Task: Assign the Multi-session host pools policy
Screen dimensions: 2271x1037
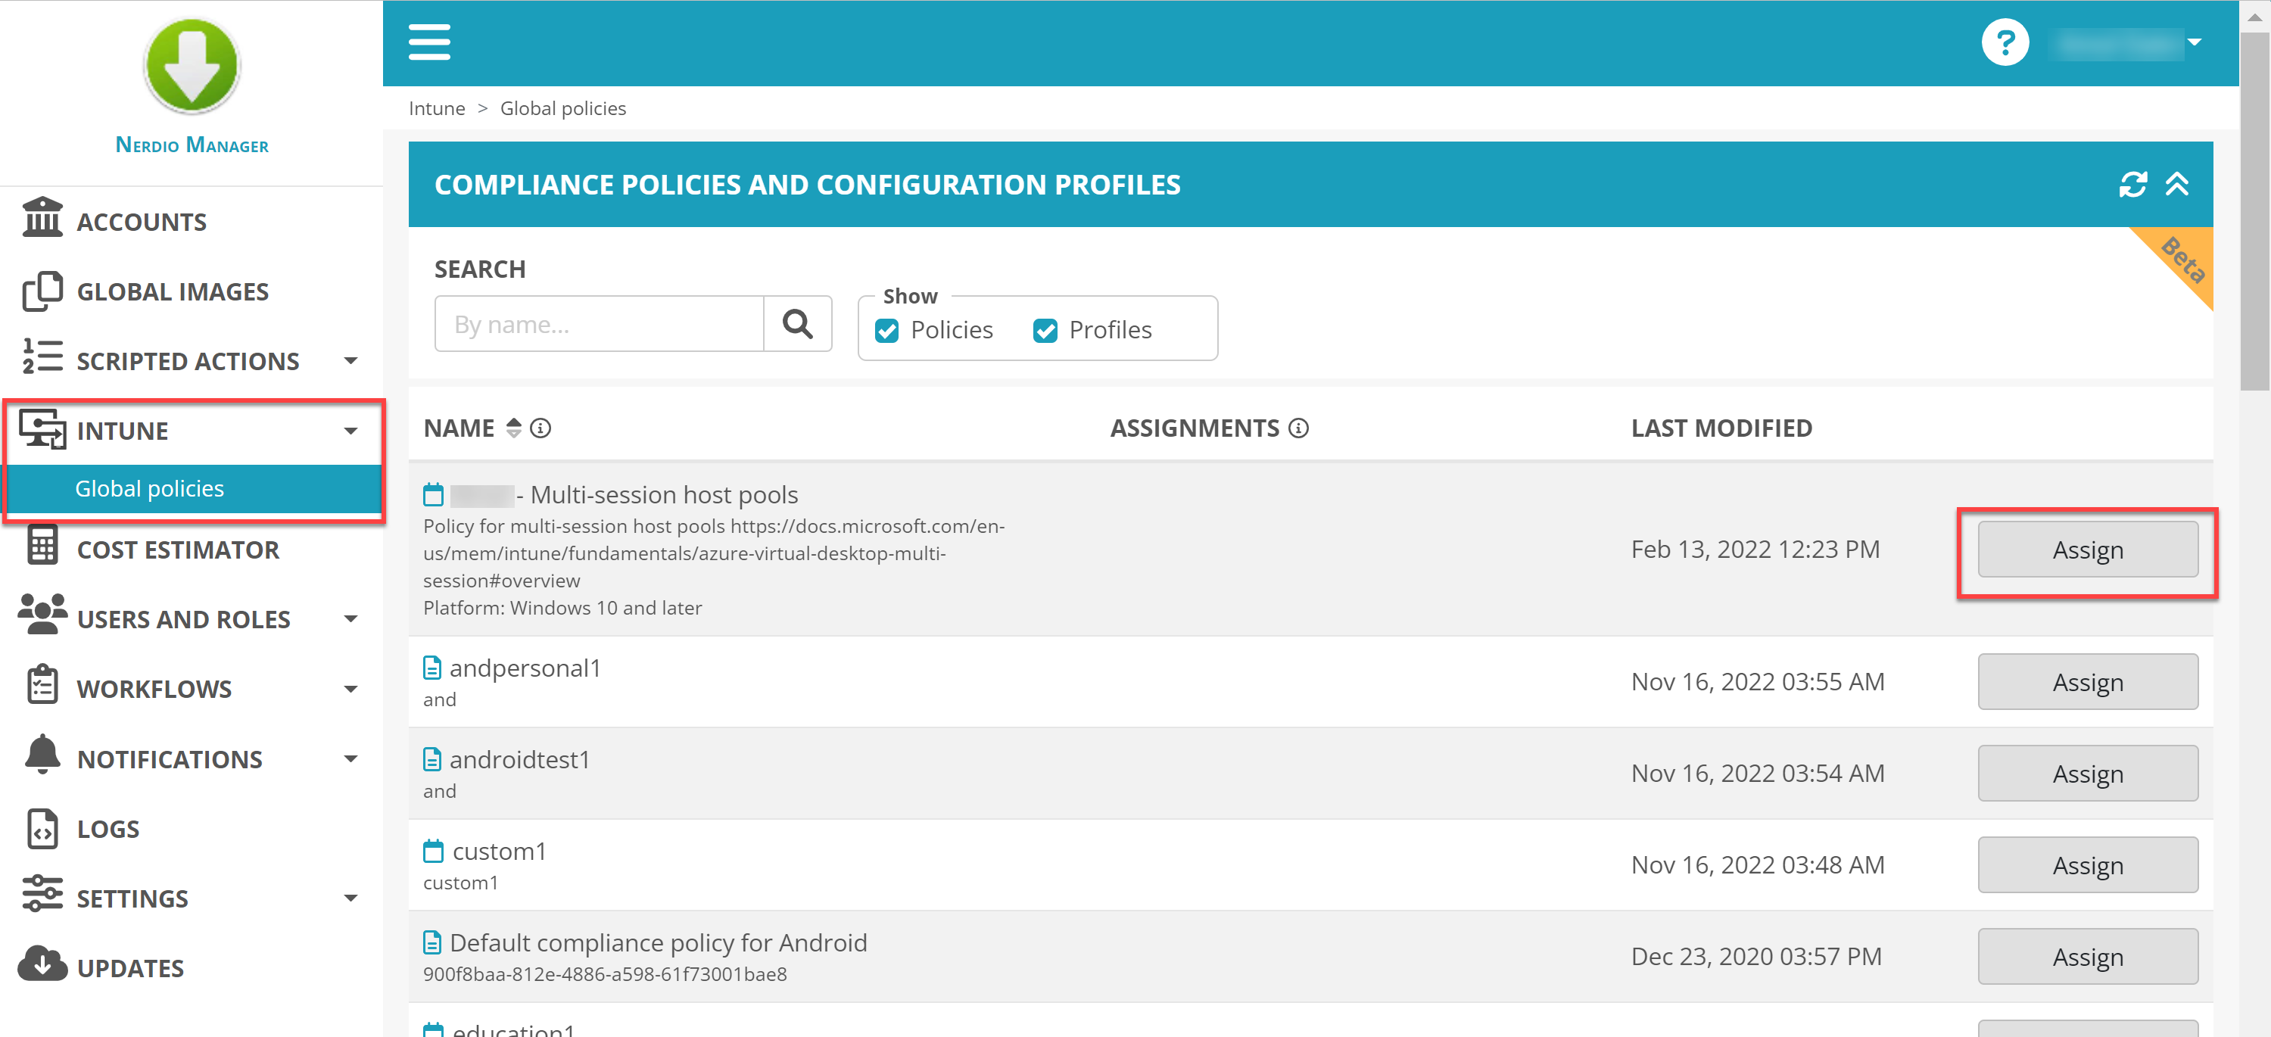Action: [2087, 550]
